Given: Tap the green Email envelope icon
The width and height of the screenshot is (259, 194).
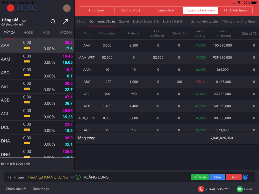Looking at the screenshot, I should point(240,189).
